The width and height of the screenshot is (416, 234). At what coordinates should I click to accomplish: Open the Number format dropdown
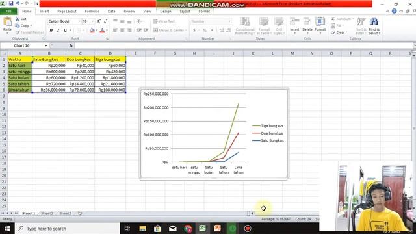coord(229,21)
